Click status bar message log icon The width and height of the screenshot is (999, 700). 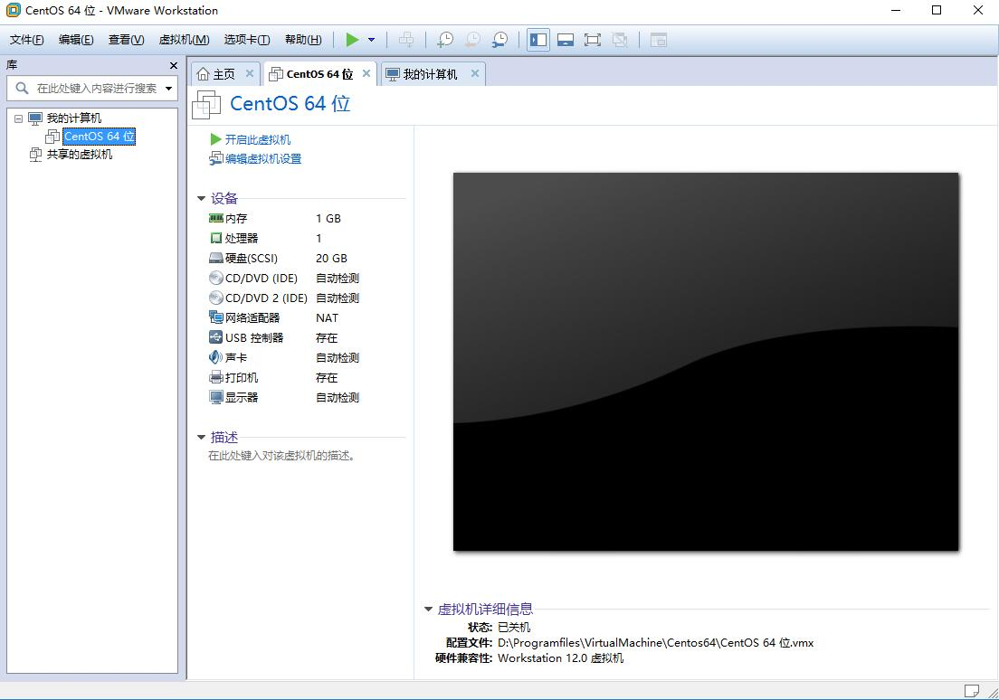point(972,691)
